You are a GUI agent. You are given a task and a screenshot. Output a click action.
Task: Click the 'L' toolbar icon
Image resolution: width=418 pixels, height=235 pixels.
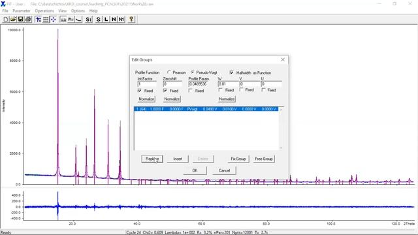click(x=106, y=19)
